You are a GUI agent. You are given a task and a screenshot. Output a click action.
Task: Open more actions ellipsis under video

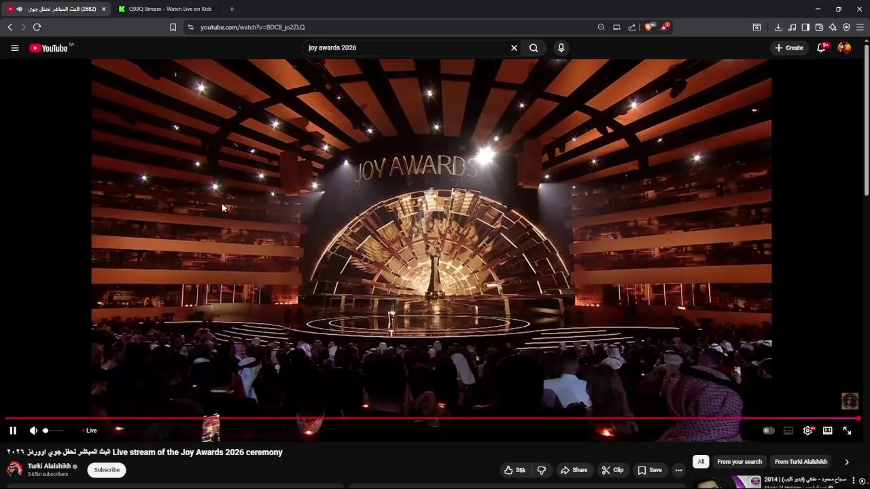[x=678, y=470]
